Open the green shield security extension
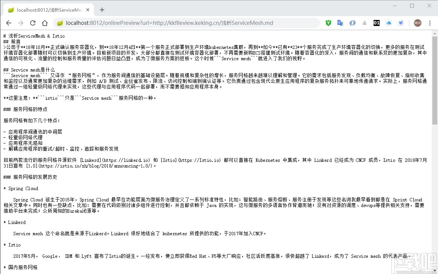This screenshot has height=274, width=438. (x=328, y=23)
